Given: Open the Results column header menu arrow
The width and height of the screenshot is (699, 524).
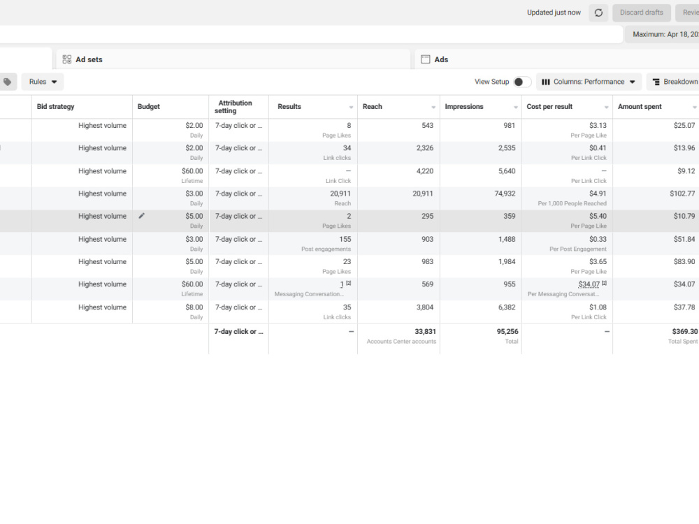Looking at the screenshot, I should 352,108.
